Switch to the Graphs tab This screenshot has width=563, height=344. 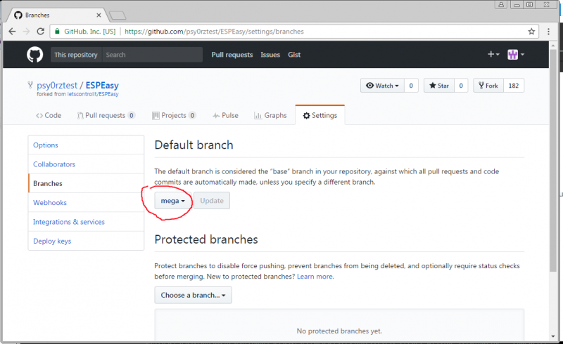(x=270, y=115)
